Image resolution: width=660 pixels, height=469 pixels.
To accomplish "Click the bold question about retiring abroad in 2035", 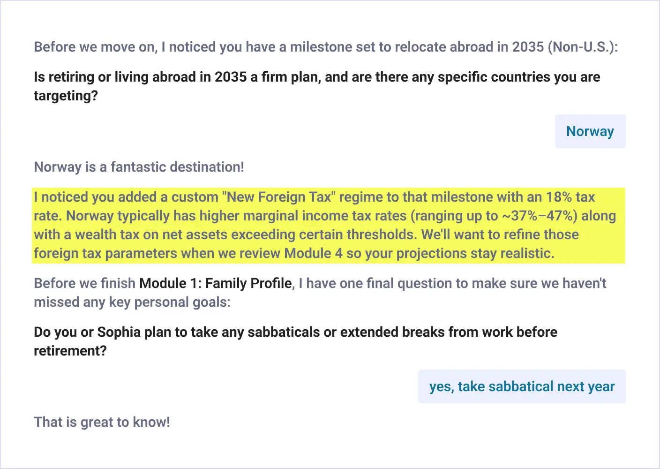I will (317, 86).
